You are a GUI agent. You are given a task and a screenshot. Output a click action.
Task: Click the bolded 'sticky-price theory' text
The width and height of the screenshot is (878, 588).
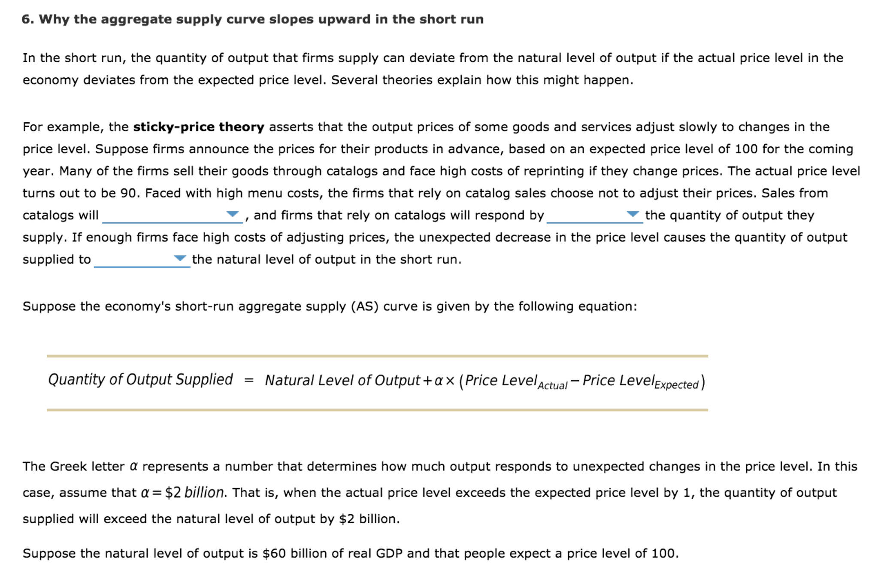198,127
